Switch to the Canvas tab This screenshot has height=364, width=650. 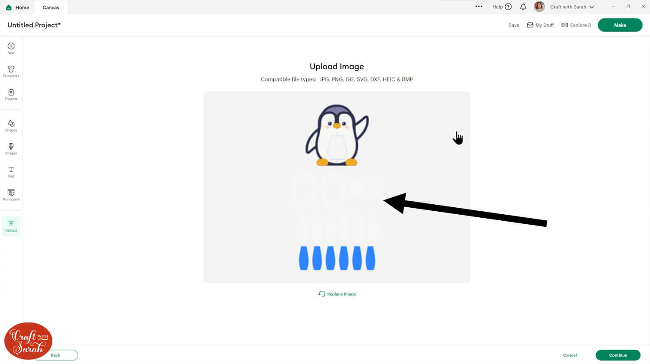coord(51,7)
